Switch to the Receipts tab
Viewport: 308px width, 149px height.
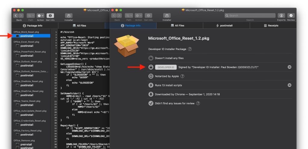point(271,26)
